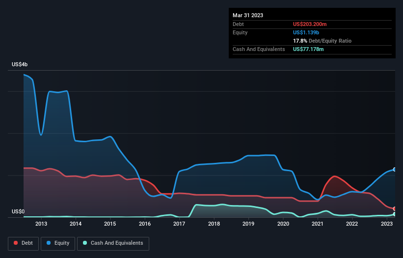Viewport: 403px width, 258px height.
Task: Click the US$4b y-axis label
Action: 20,64
